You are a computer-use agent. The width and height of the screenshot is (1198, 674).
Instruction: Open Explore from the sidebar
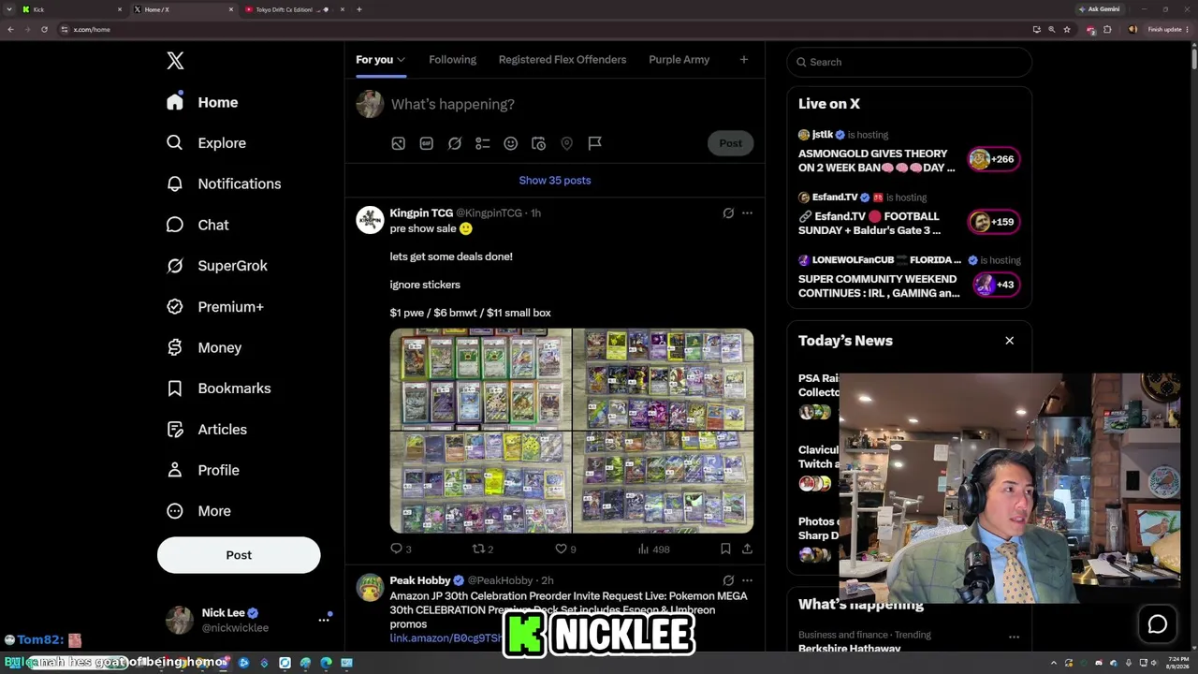206,143
